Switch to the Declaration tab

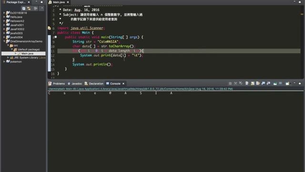[94, 84]
